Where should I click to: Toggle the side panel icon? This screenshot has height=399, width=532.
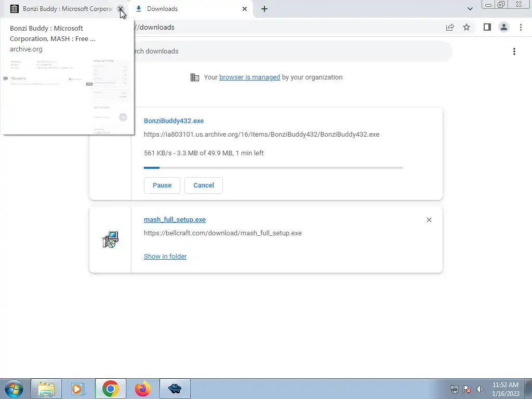[x=487, y=27]
